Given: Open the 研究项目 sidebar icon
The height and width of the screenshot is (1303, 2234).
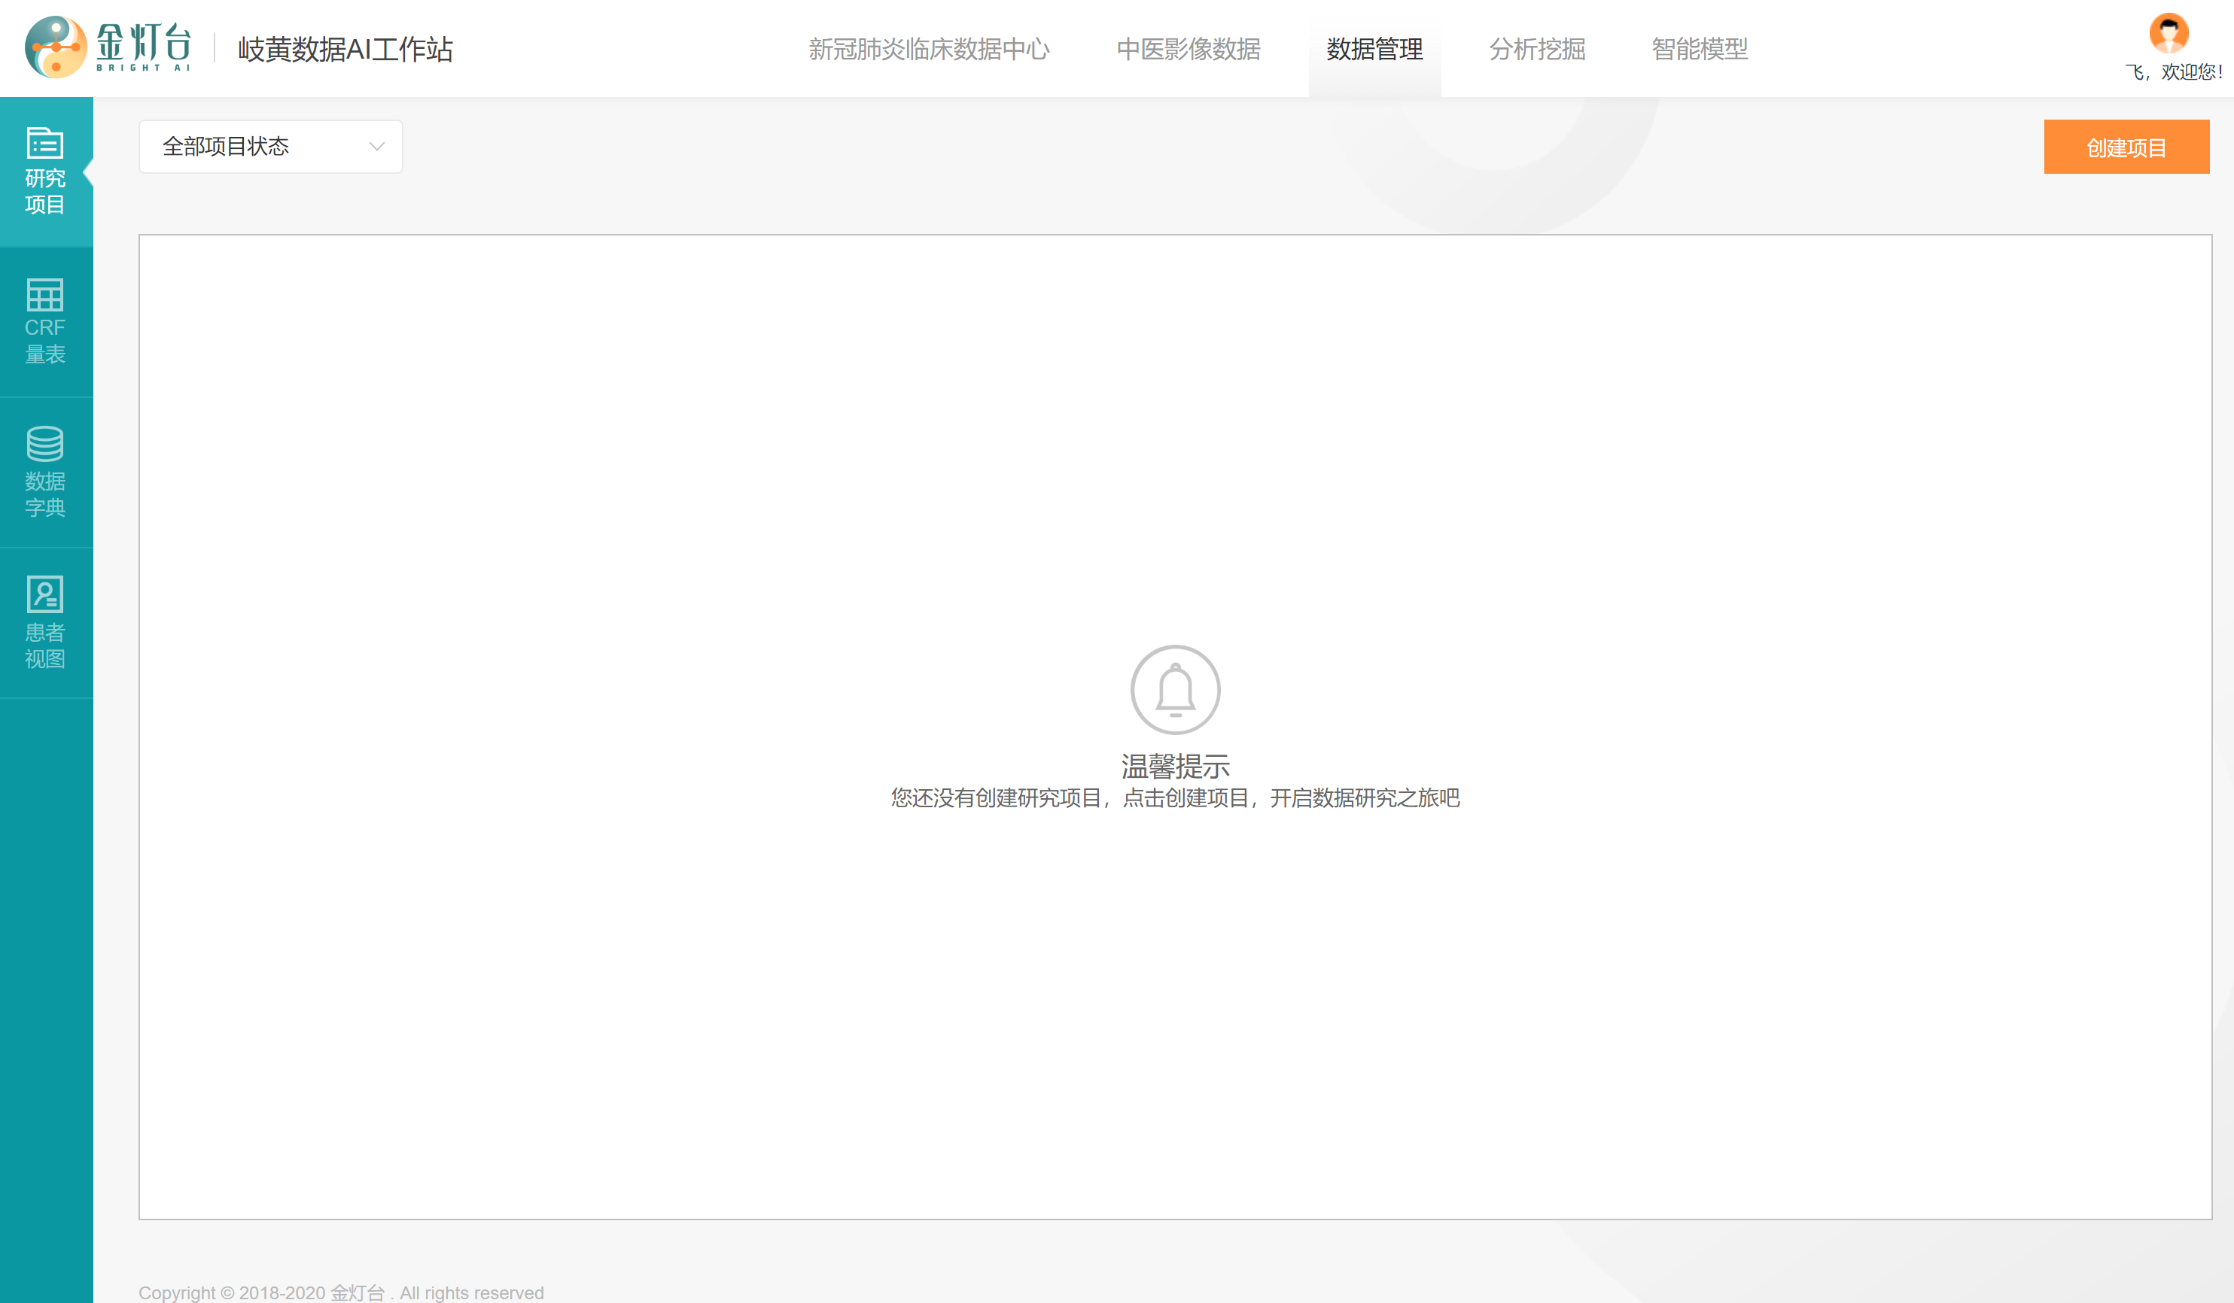Looking at the screenshot, I should [x=44, y=144].
